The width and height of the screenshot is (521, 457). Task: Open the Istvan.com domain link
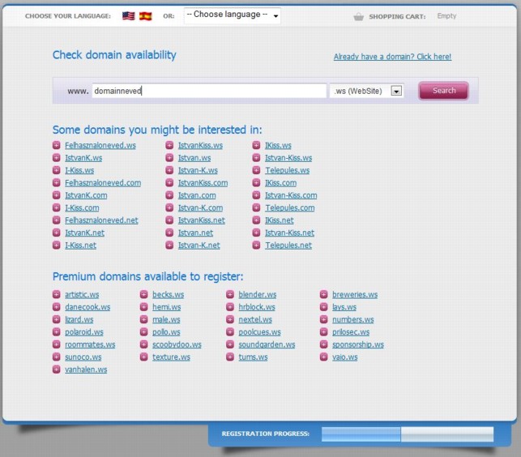pos(197,195)
